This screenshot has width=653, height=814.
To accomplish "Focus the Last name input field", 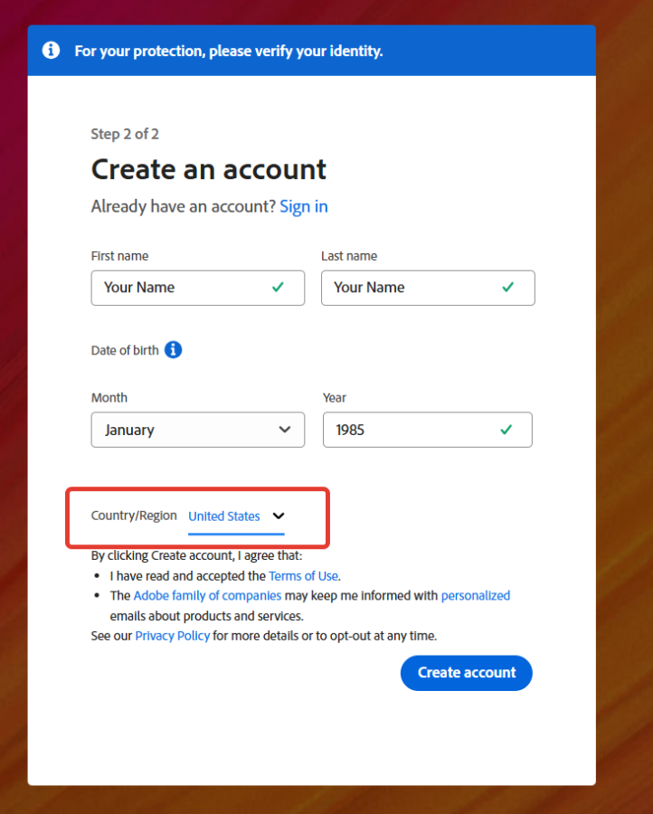I will (428, 288).
